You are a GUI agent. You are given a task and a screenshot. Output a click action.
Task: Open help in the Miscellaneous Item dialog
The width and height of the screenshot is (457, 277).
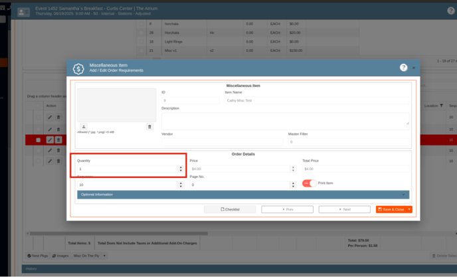point(403,68)
